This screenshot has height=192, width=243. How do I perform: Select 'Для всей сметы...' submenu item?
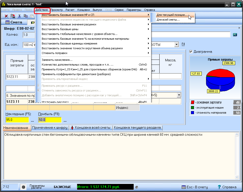(x=168, y=20)
